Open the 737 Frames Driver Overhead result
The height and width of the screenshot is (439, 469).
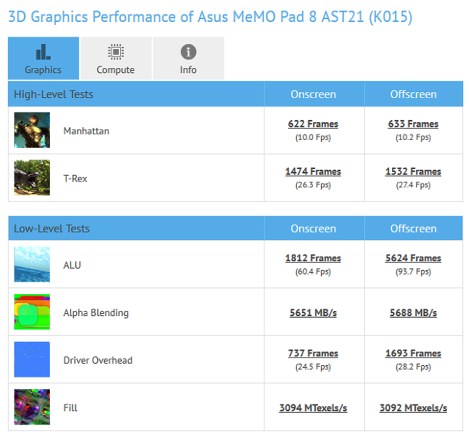[313, 353]
